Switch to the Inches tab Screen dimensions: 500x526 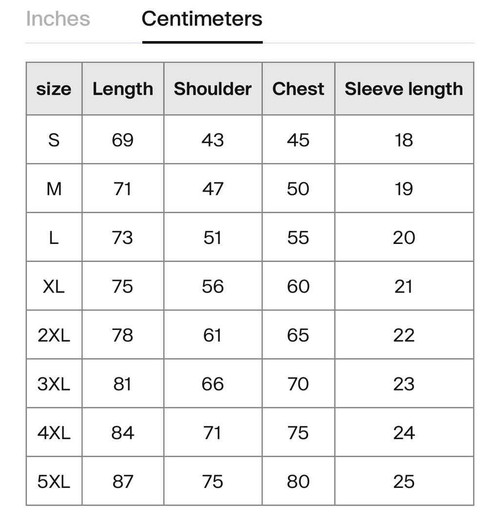[x=58, y=19]
